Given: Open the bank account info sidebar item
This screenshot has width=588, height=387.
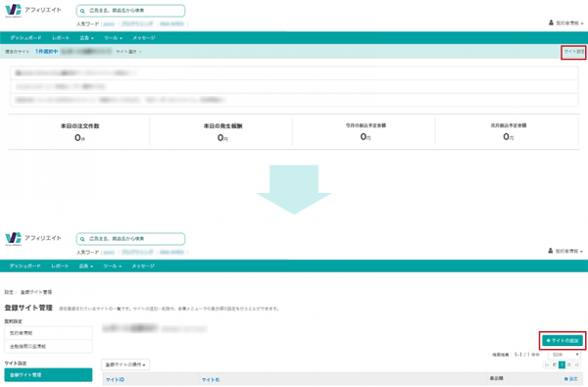Looking at the screenshot, I should (x=48, y=347).
